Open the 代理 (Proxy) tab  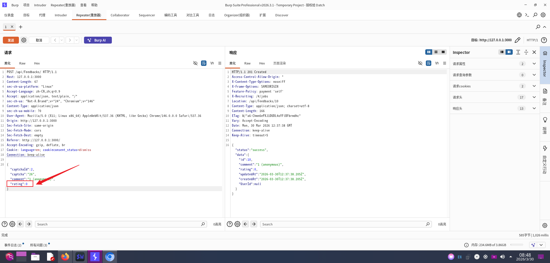tap(42, 15)
